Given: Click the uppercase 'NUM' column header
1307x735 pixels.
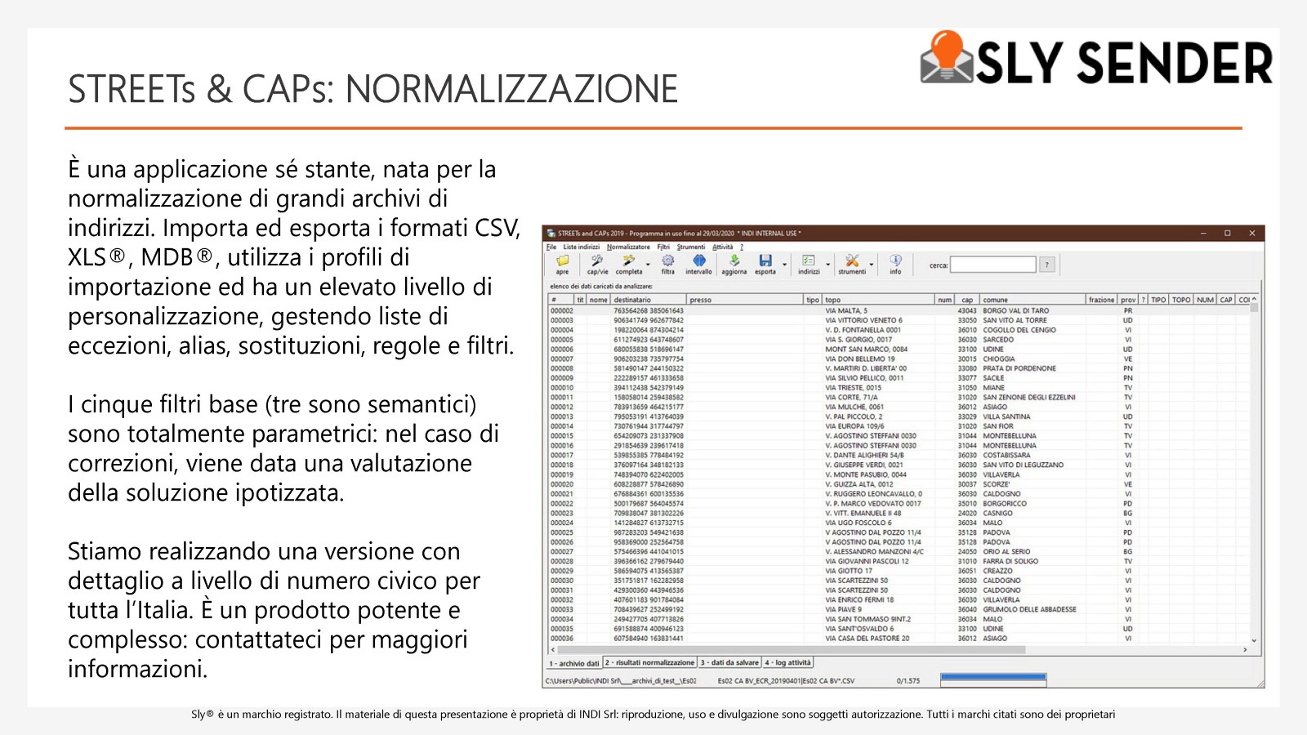Looking at the screenshot, I should (x=1206, y=300).
